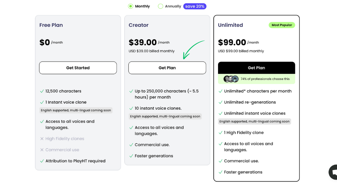Select the Annually billing radio button
This screenshot has width=337, height=185.
[x=160, y=6]
